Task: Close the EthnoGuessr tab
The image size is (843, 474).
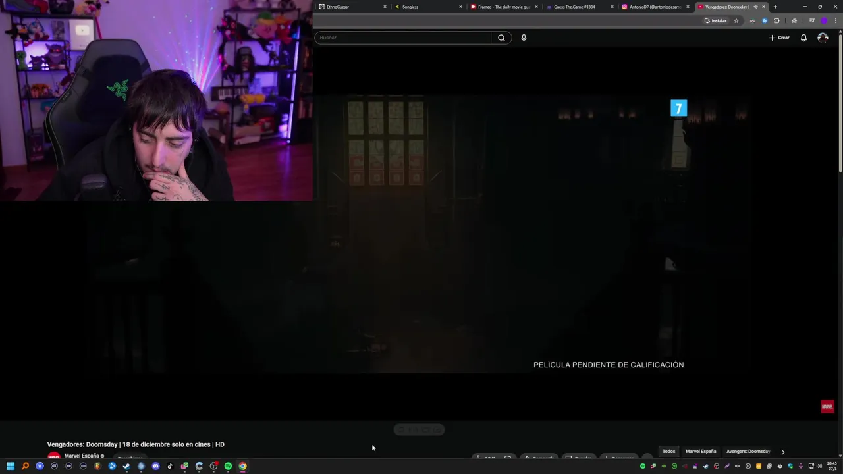Action: (385, 7)
